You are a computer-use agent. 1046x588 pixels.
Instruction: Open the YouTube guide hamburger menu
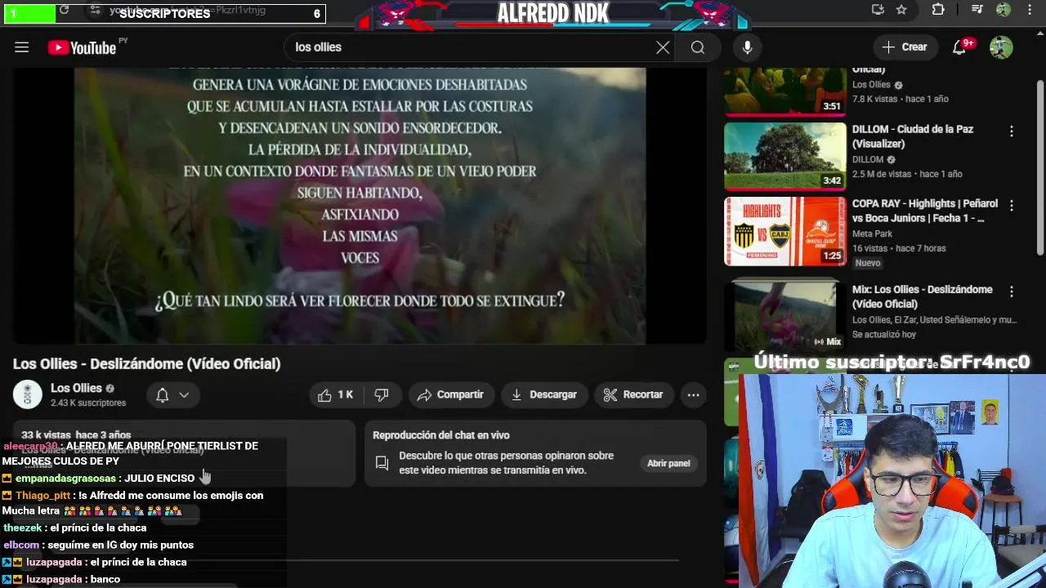(x=22, y=47)
